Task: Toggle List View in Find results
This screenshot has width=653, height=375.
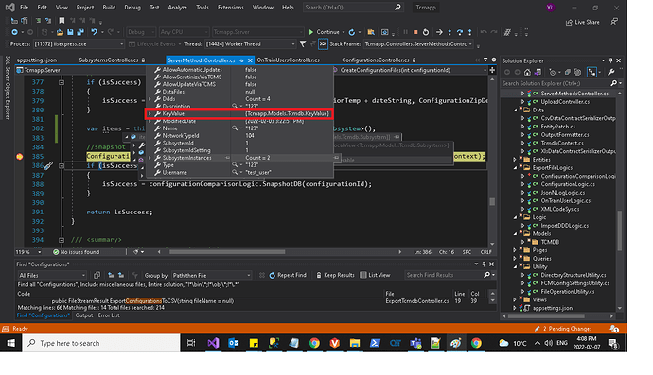Action: tap(375, 275)
